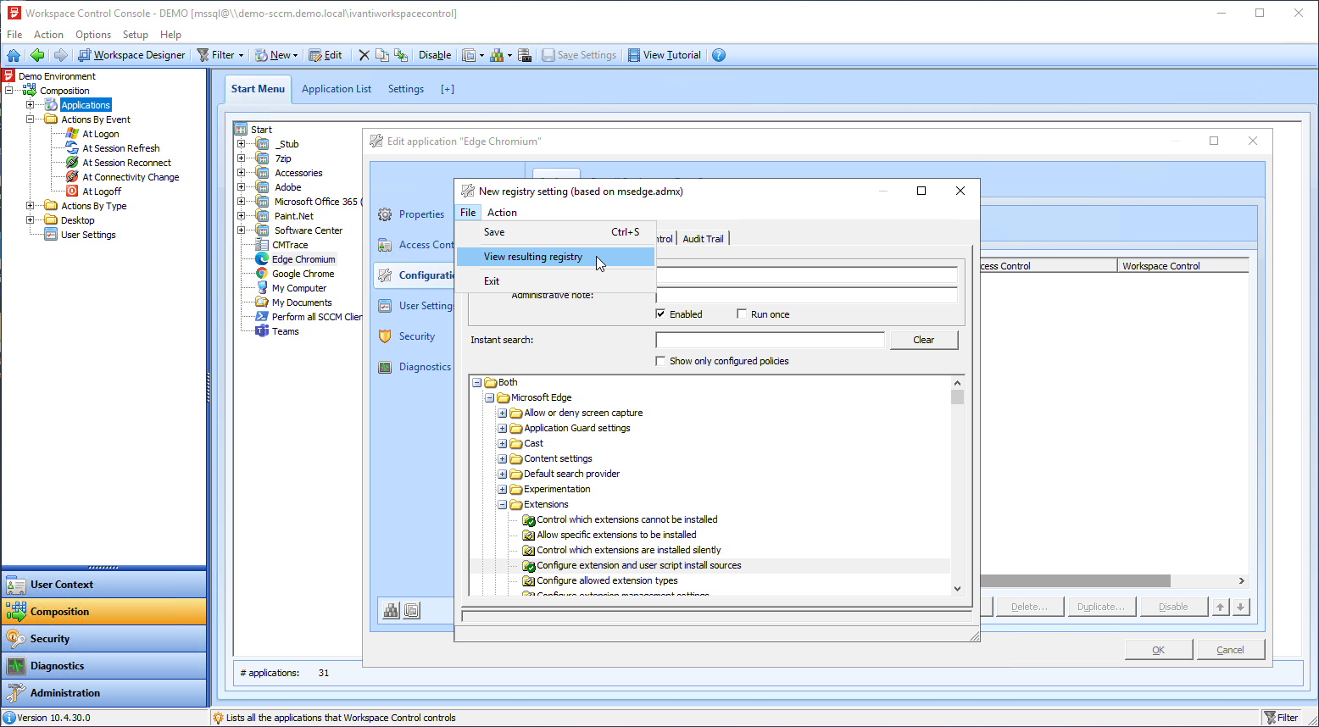The height and width of the screenshot is (727, 1319).
Task: Collapse the Extensions folder
Action: coord(503,504)
